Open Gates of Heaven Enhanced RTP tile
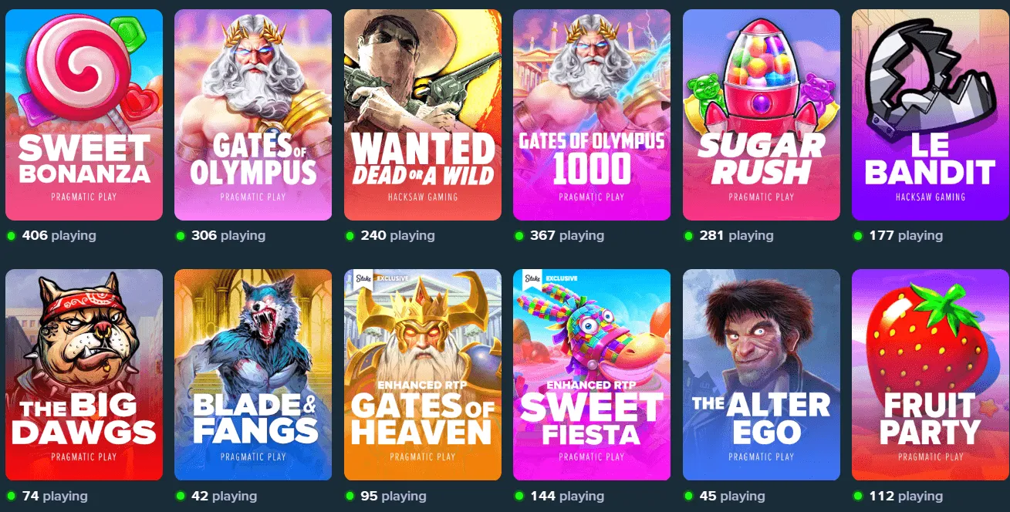 423,375
